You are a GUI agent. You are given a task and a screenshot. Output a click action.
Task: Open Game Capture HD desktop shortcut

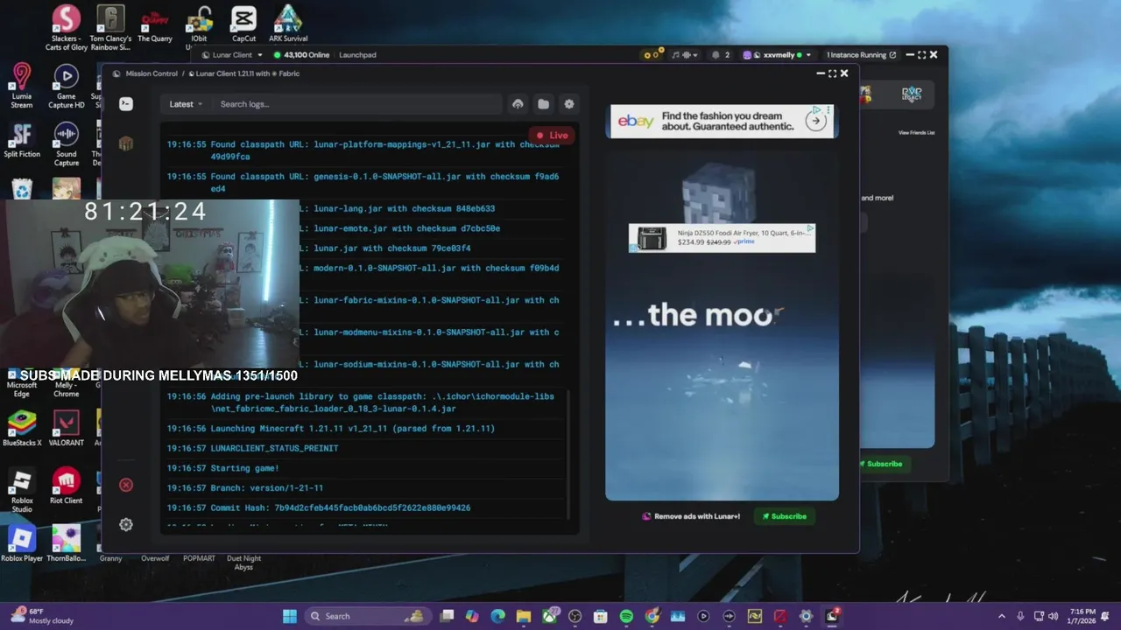pyautogui.click(x=67, y=86)
